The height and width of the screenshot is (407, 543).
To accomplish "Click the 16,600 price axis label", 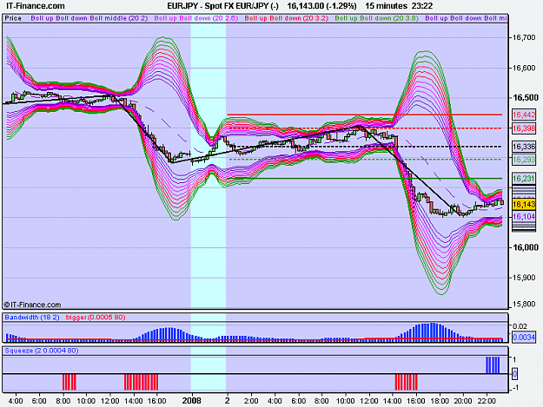I will click(524, 68).
